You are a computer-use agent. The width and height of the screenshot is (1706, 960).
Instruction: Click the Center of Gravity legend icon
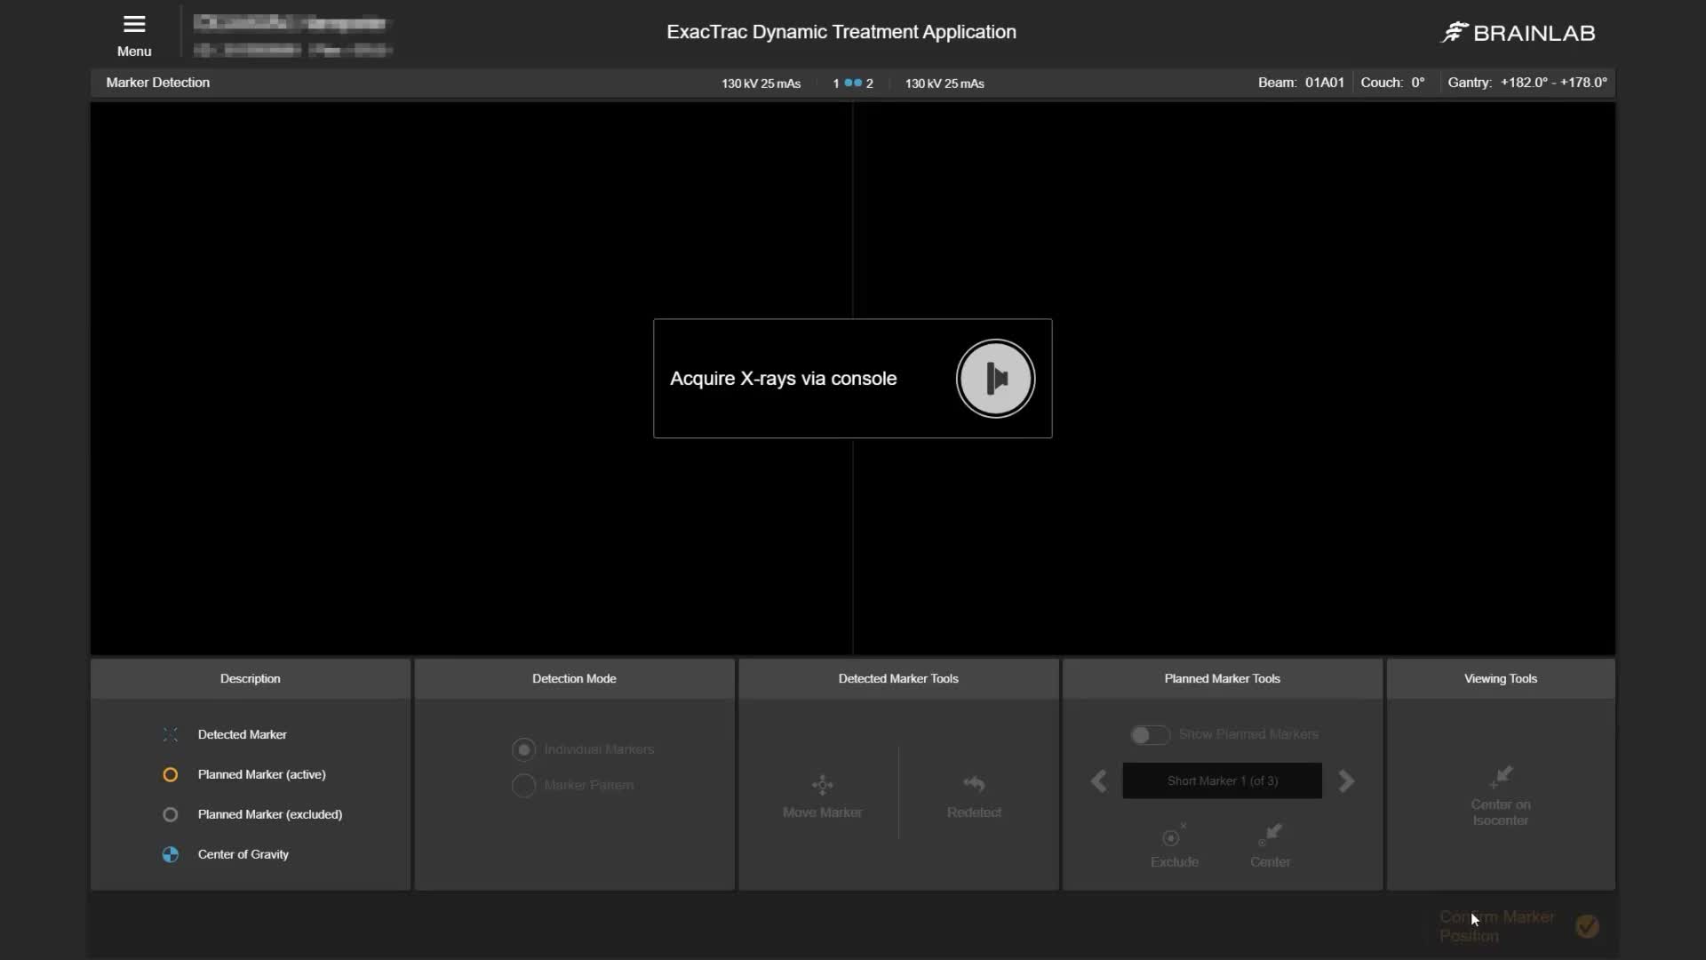171,854
